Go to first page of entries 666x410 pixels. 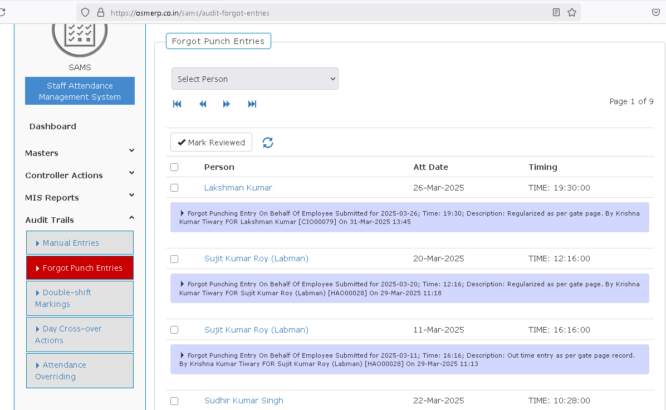tap(177, 104)
